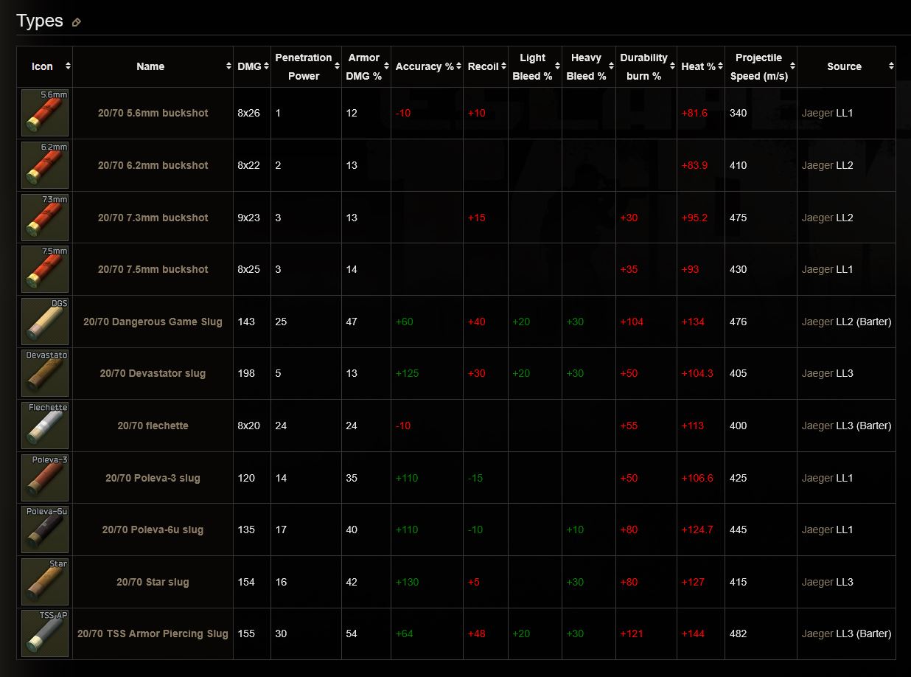911x677 pixels.
Task: Select heat value +124.7
Action: coord(697,530)
